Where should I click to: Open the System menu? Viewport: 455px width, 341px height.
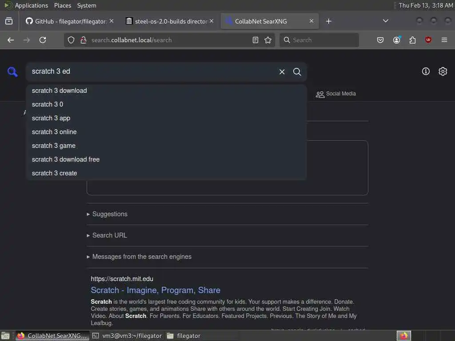pyautogui.click(x=87, y=5)
